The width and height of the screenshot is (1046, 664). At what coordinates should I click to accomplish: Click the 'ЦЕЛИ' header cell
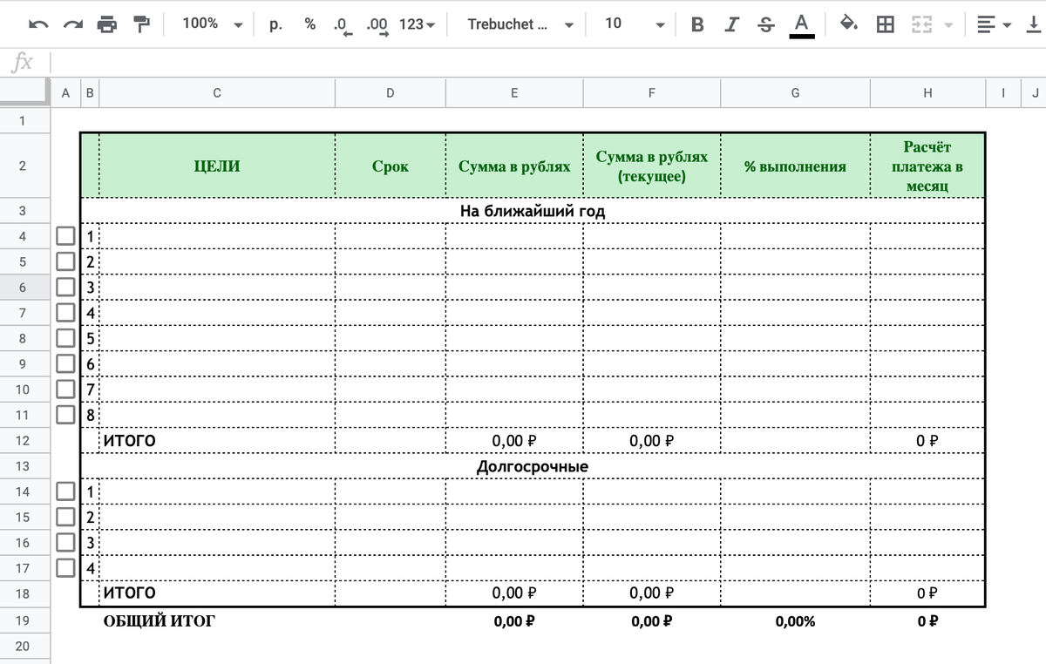tap(217, 166)
